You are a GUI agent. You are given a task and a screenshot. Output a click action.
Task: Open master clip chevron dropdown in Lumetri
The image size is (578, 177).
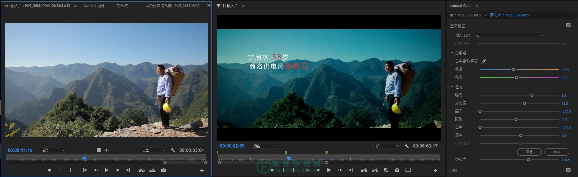[x=486, y=15]
